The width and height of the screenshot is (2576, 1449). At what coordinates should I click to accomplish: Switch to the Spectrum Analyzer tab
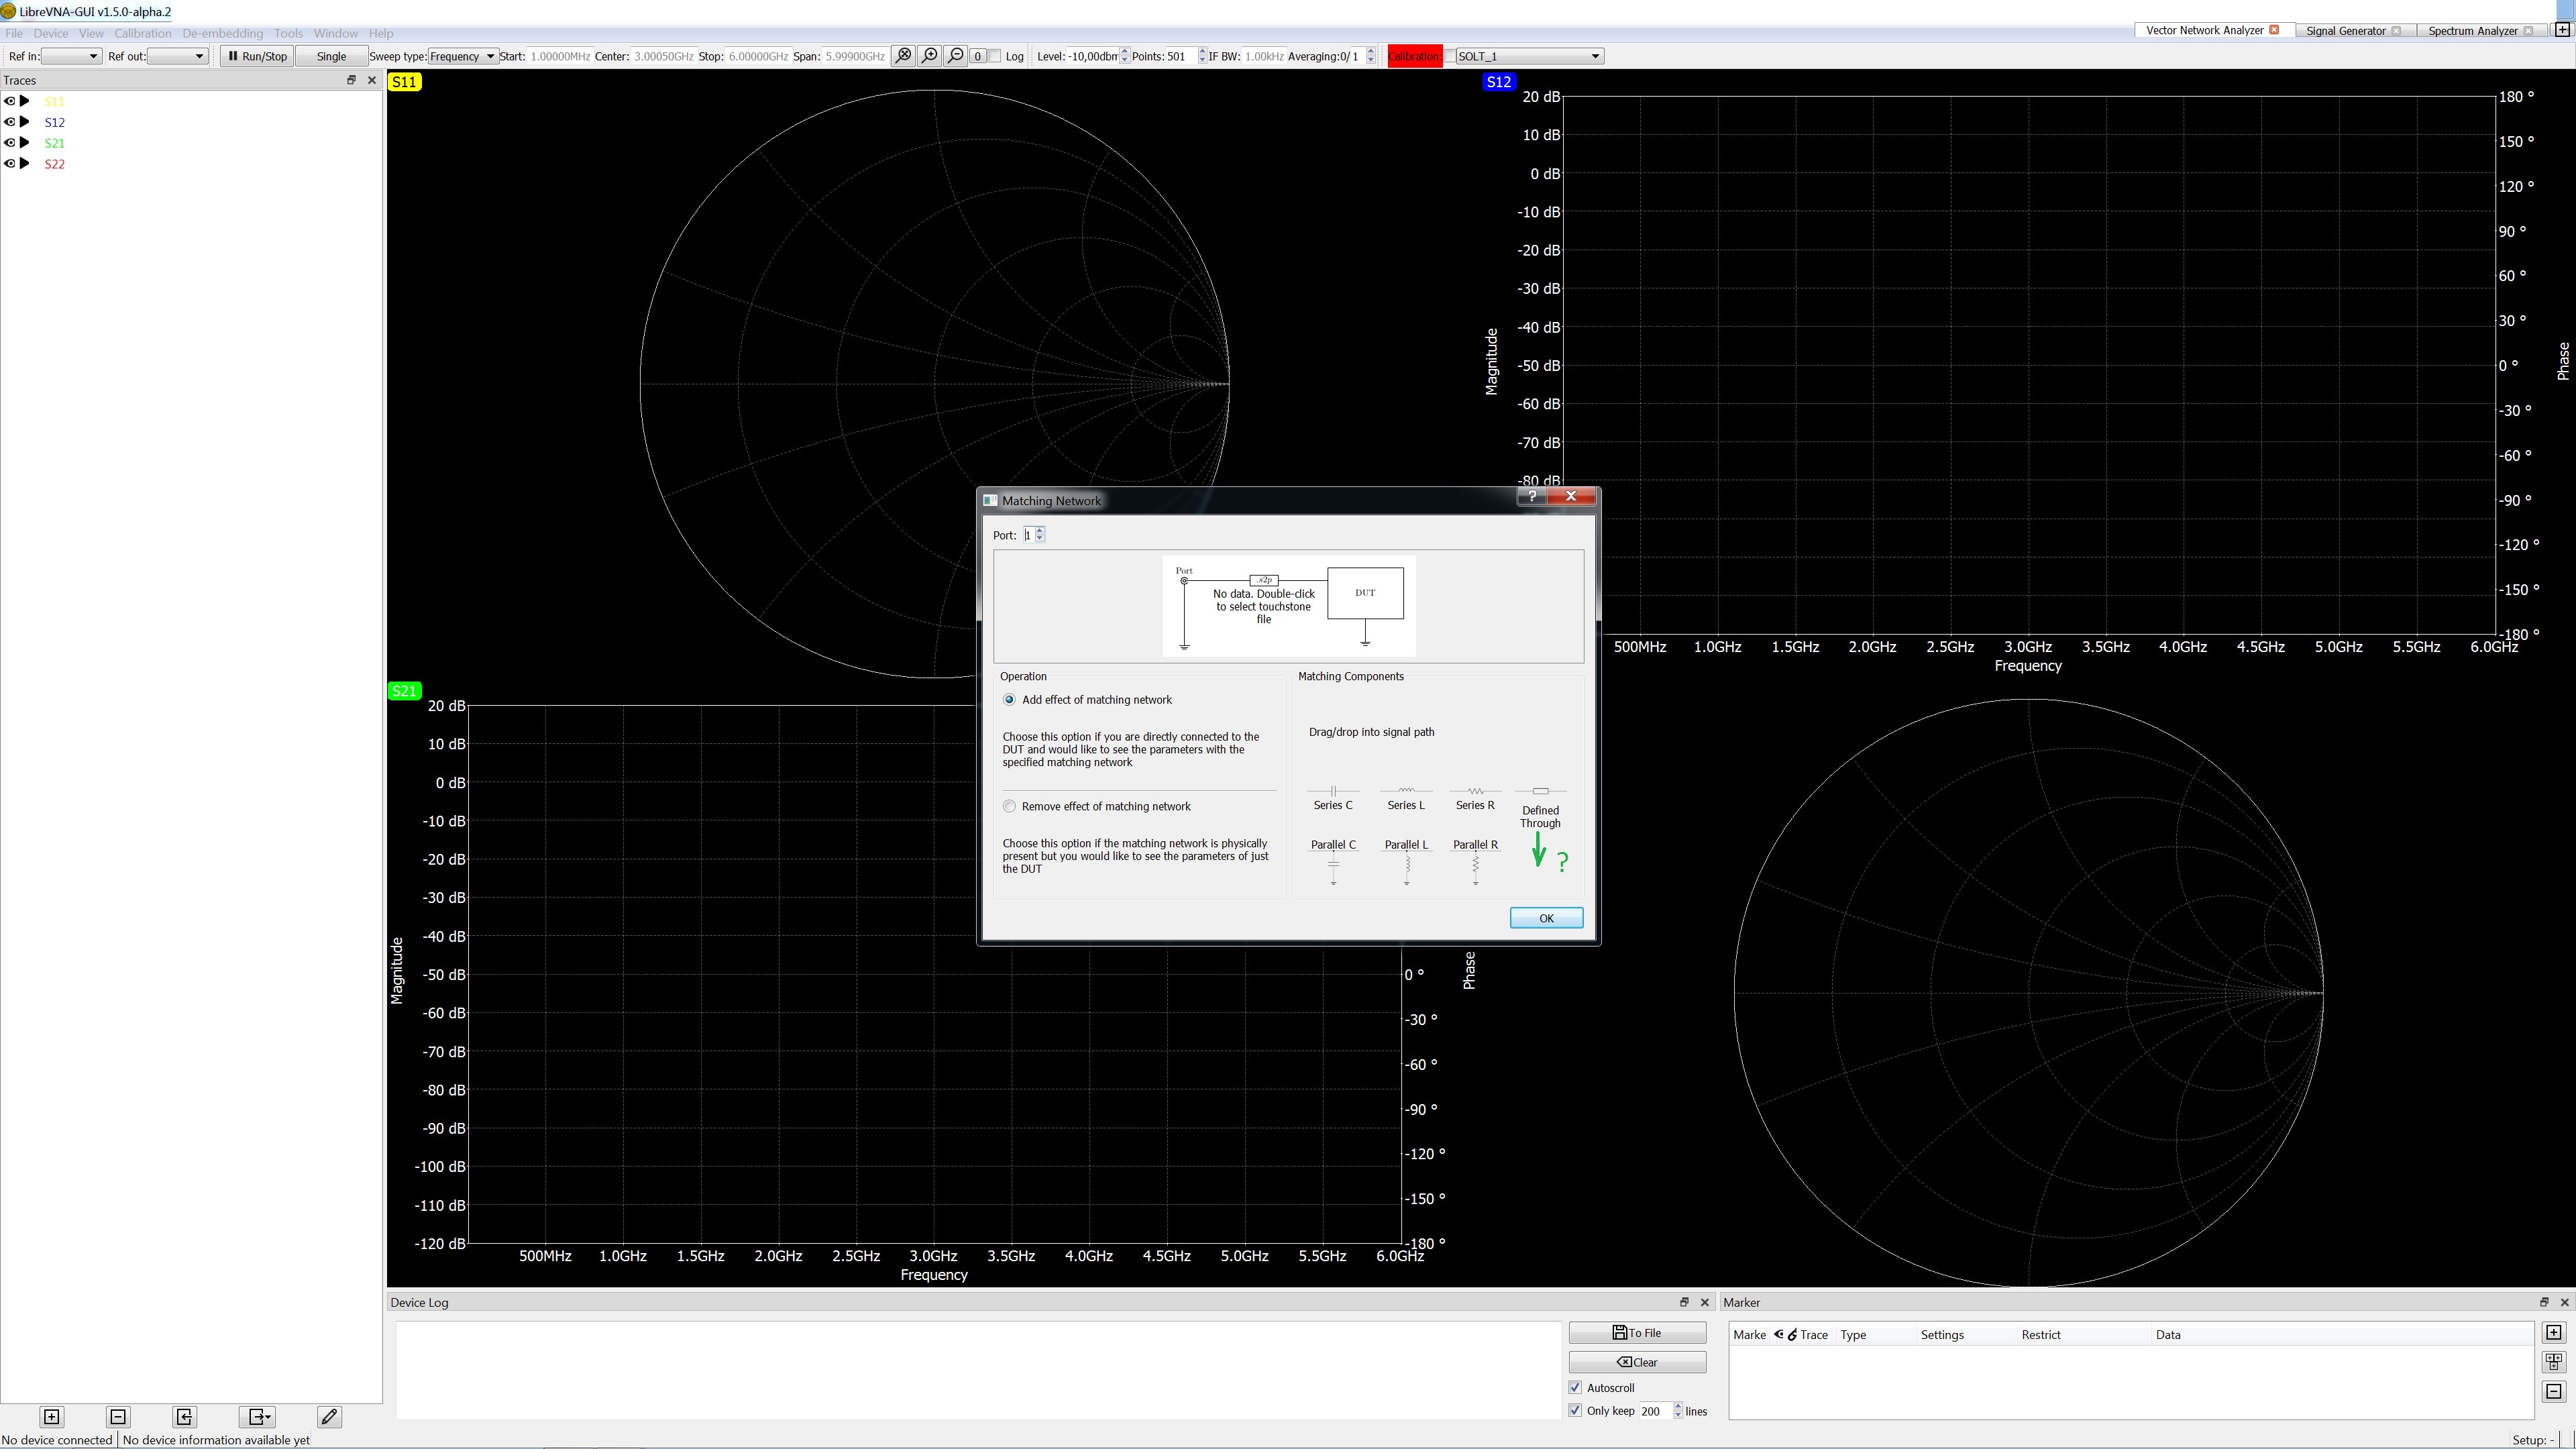(x=2472, y=30)
